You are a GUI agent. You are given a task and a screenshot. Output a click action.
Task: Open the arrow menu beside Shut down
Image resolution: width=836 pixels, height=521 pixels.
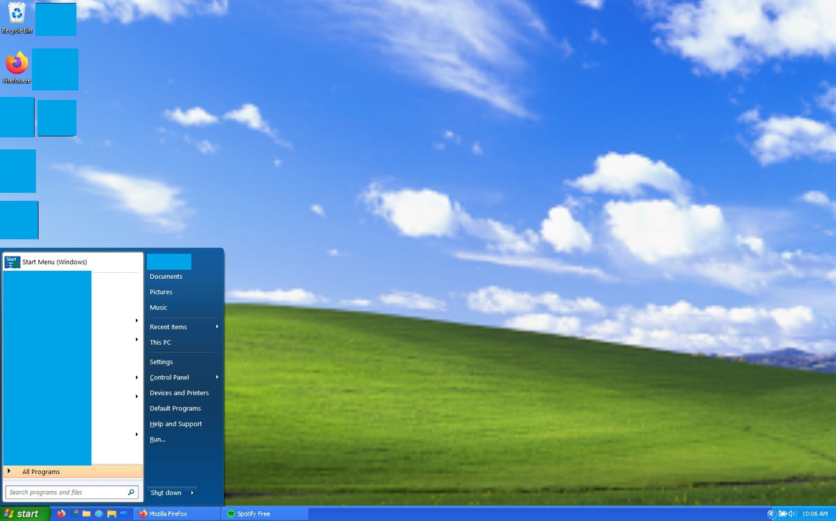pyautogui.click(x=192, y=493)
